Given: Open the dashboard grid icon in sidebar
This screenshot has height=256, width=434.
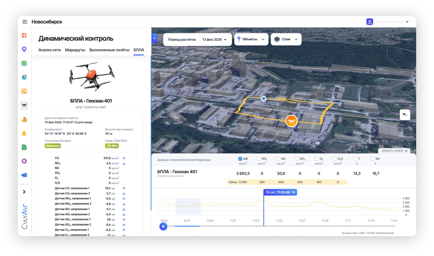Looking at the screenshot, I should [x=24, y=35].
